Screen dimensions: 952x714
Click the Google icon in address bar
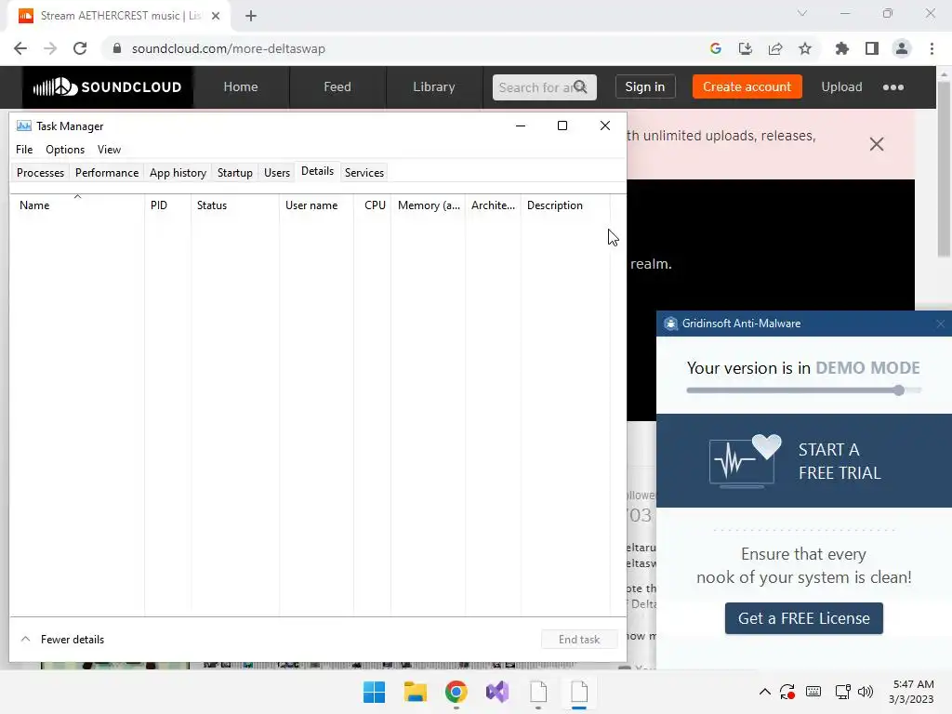click(x=715, y=48)
